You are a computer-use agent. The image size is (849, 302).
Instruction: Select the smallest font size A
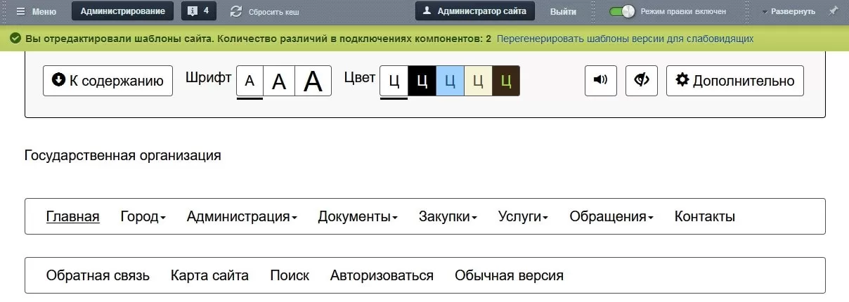point(249,81)
